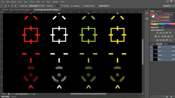
Task: Add a Channel Mixer adjustment
Action: (168, 36)
